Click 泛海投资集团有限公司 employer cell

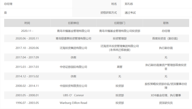(74, 48)
